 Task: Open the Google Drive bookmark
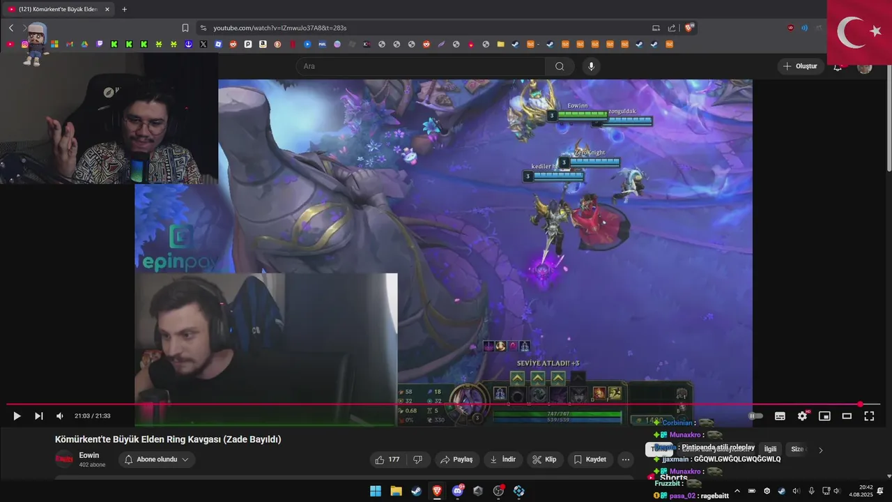point(84,44)
